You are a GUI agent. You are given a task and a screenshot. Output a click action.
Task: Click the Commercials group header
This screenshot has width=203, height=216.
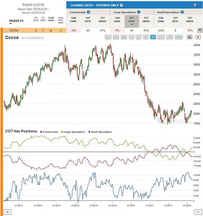(x=78, y=12)
